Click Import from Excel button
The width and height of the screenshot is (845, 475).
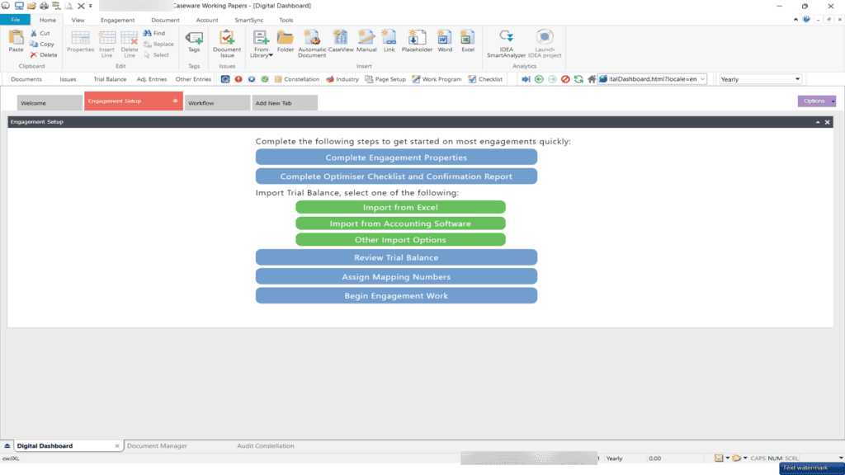pos(400,207)
